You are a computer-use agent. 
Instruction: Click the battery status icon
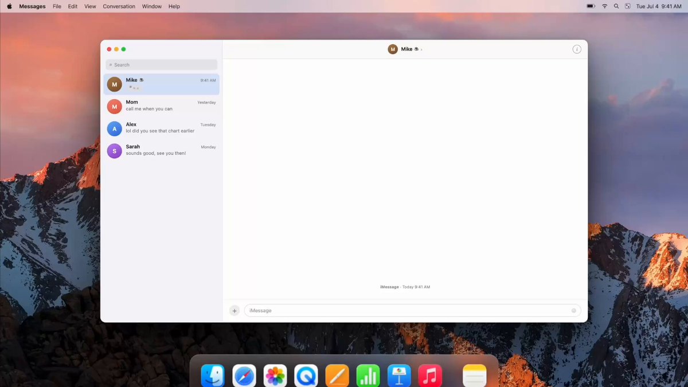click(x=591, y=6)
